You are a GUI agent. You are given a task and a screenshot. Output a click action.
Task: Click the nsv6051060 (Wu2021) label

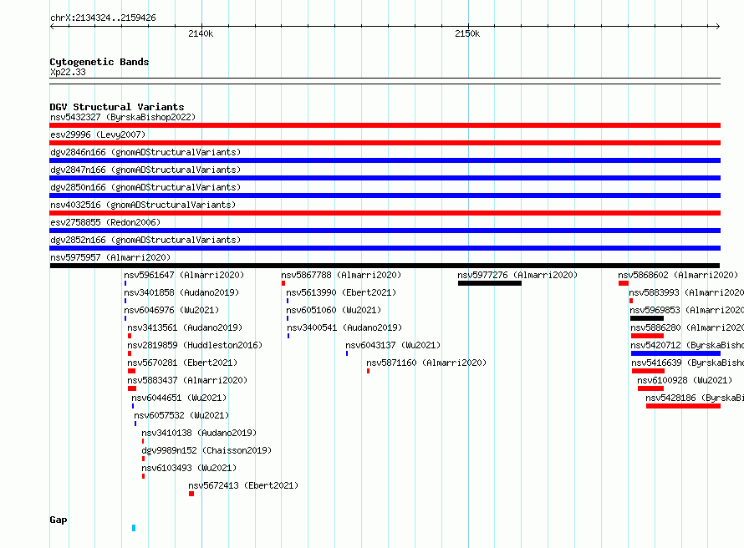[x=334, y=310]
